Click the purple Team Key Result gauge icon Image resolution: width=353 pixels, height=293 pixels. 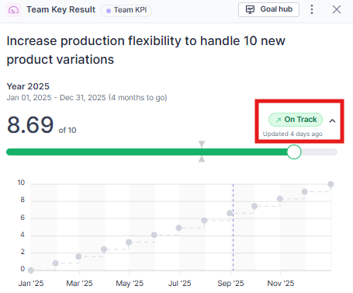[13, 10]
